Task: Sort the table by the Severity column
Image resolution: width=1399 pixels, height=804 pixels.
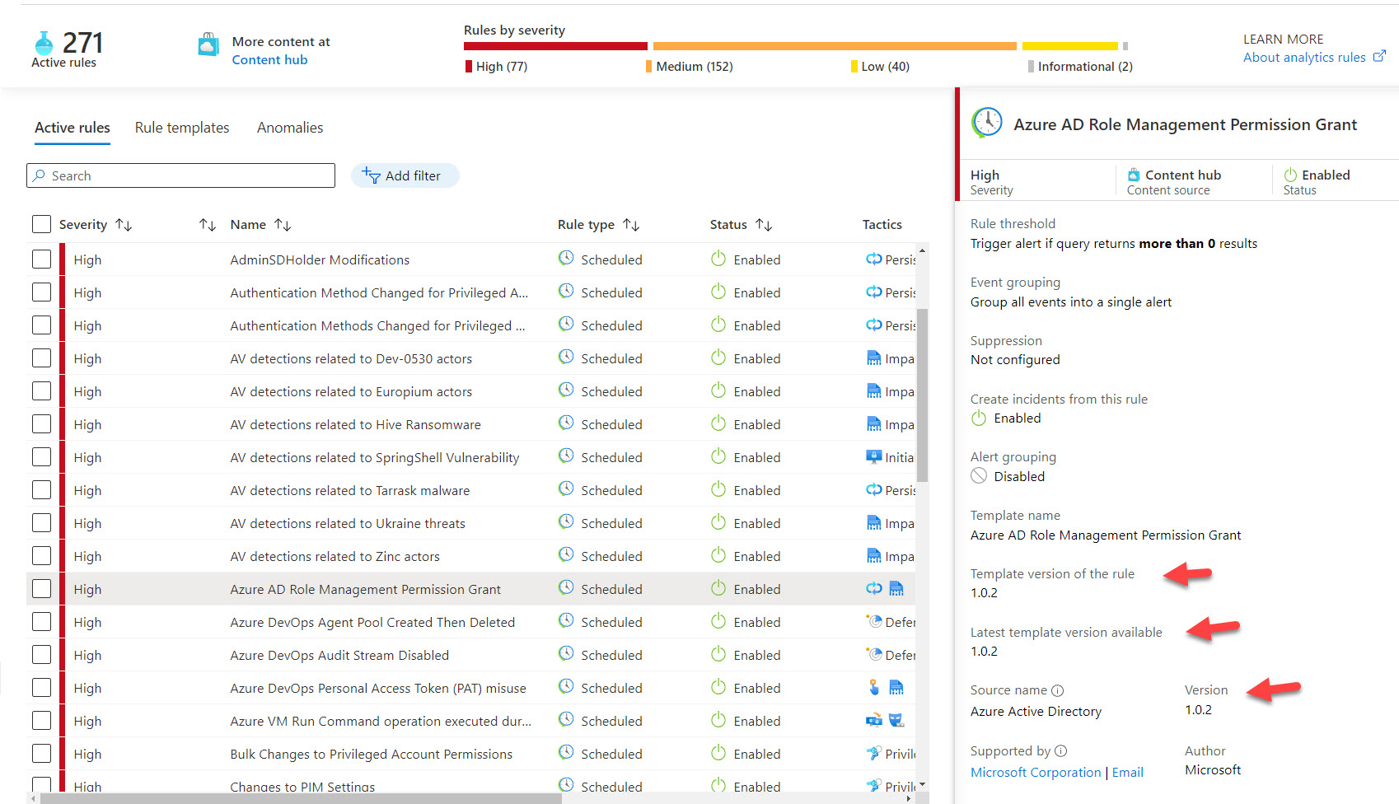Action: click(x=124, y=223)
